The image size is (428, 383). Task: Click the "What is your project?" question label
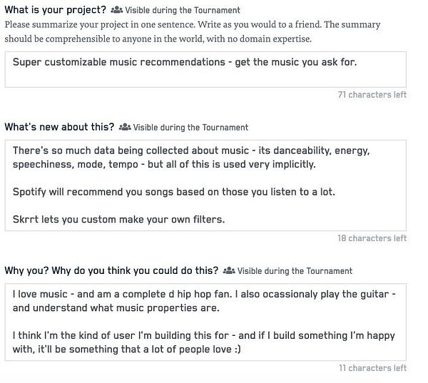[56, 10]
